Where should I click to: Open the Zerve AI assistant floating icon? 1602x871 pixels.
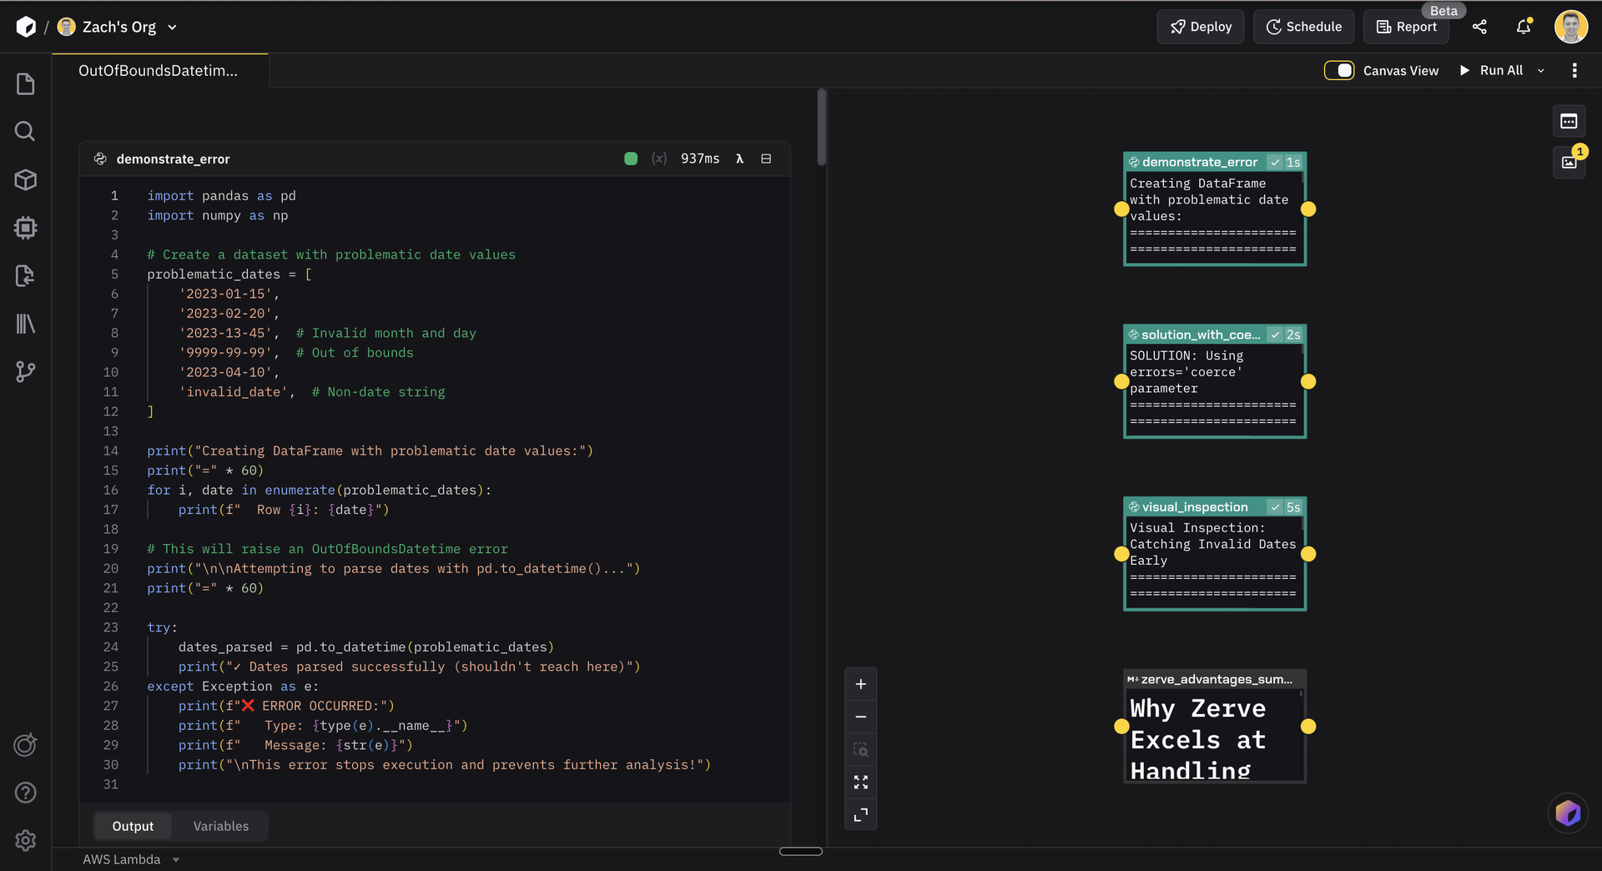pyautogui.click(x=1568, y=813)
